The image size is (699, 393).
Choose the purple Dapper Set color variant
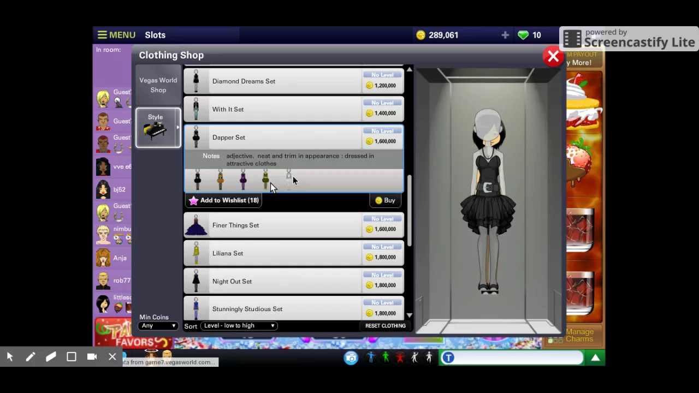click(243, 180)
